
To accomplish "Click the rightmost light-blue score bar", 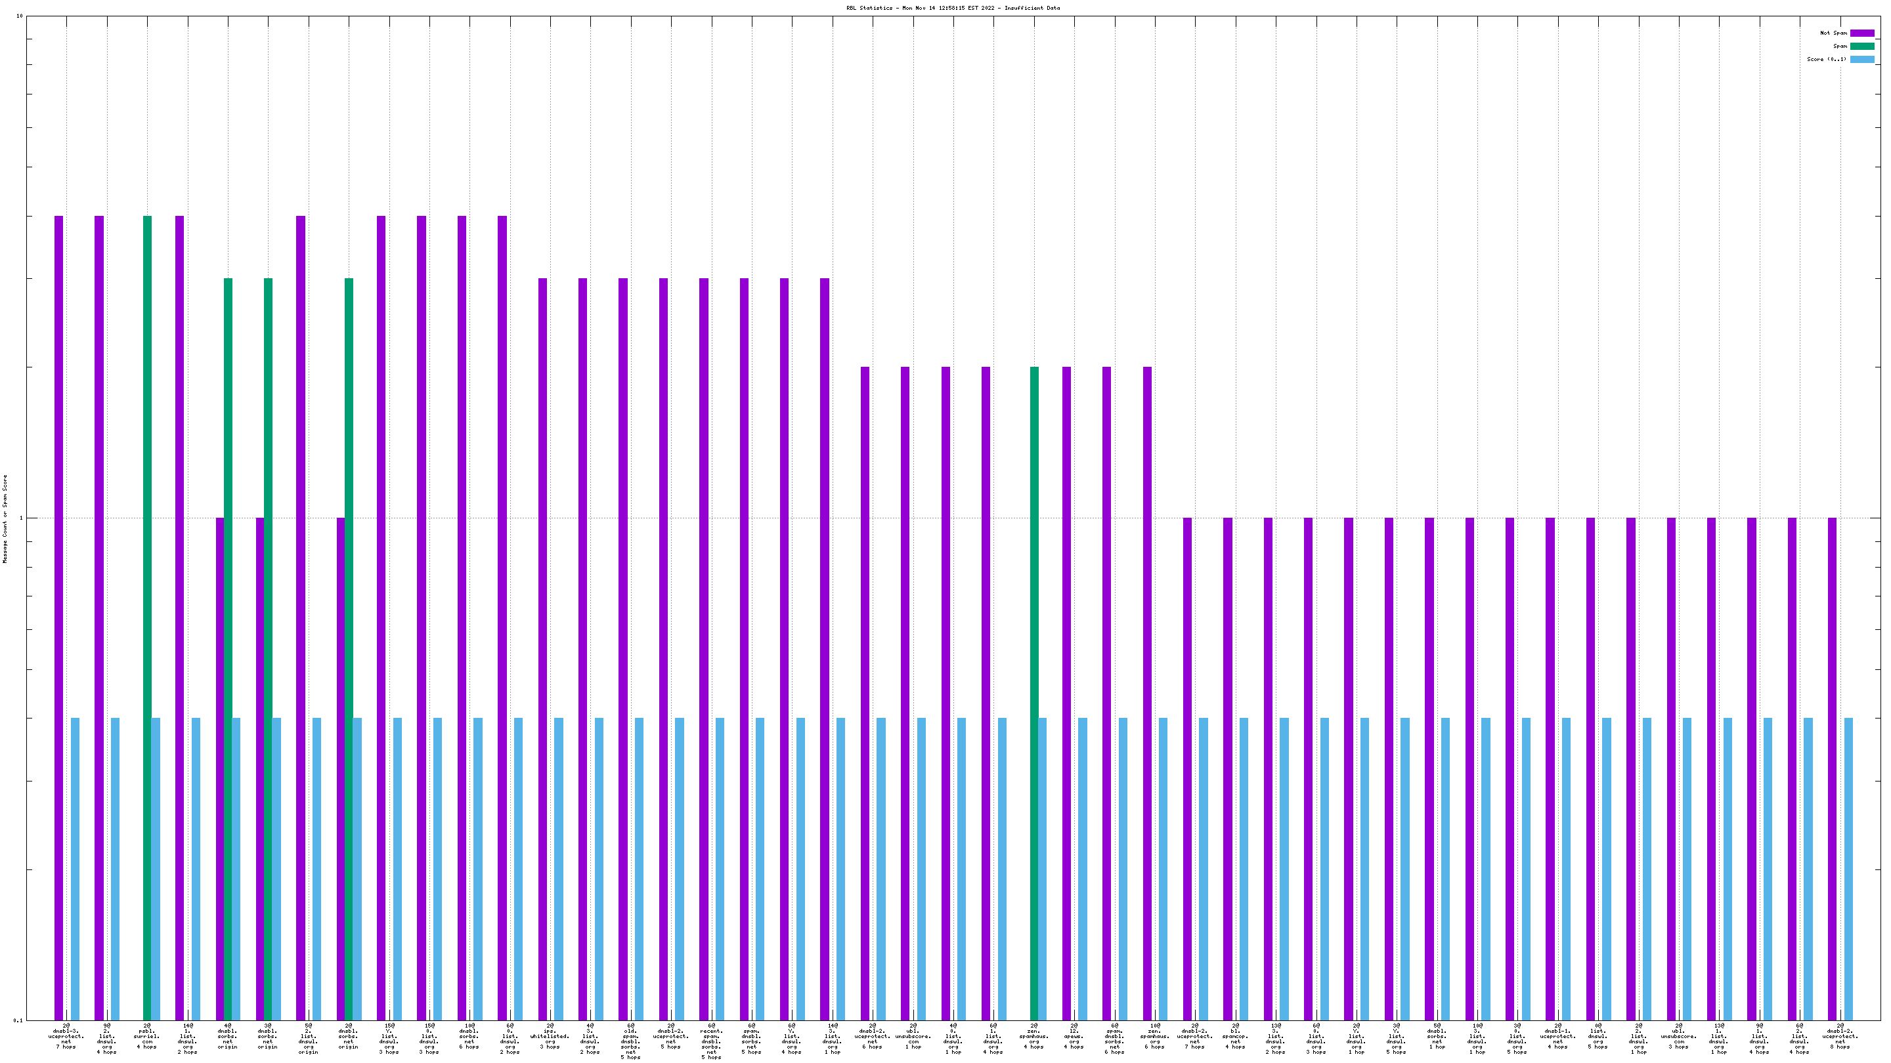I will click(1848, 869).
